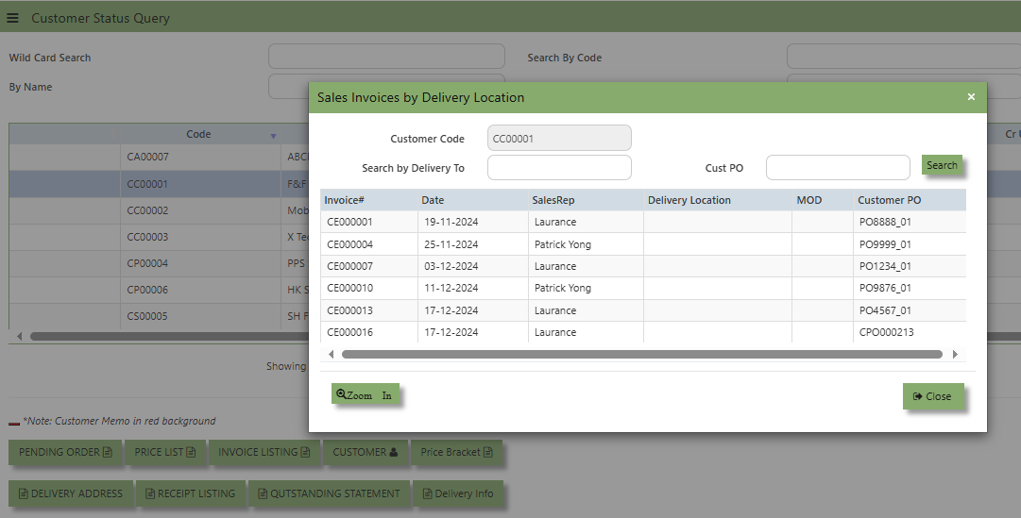The width and height of the screenshot is (1021, 518).
Task: Click the Invoice# column header
Action: 368,200
